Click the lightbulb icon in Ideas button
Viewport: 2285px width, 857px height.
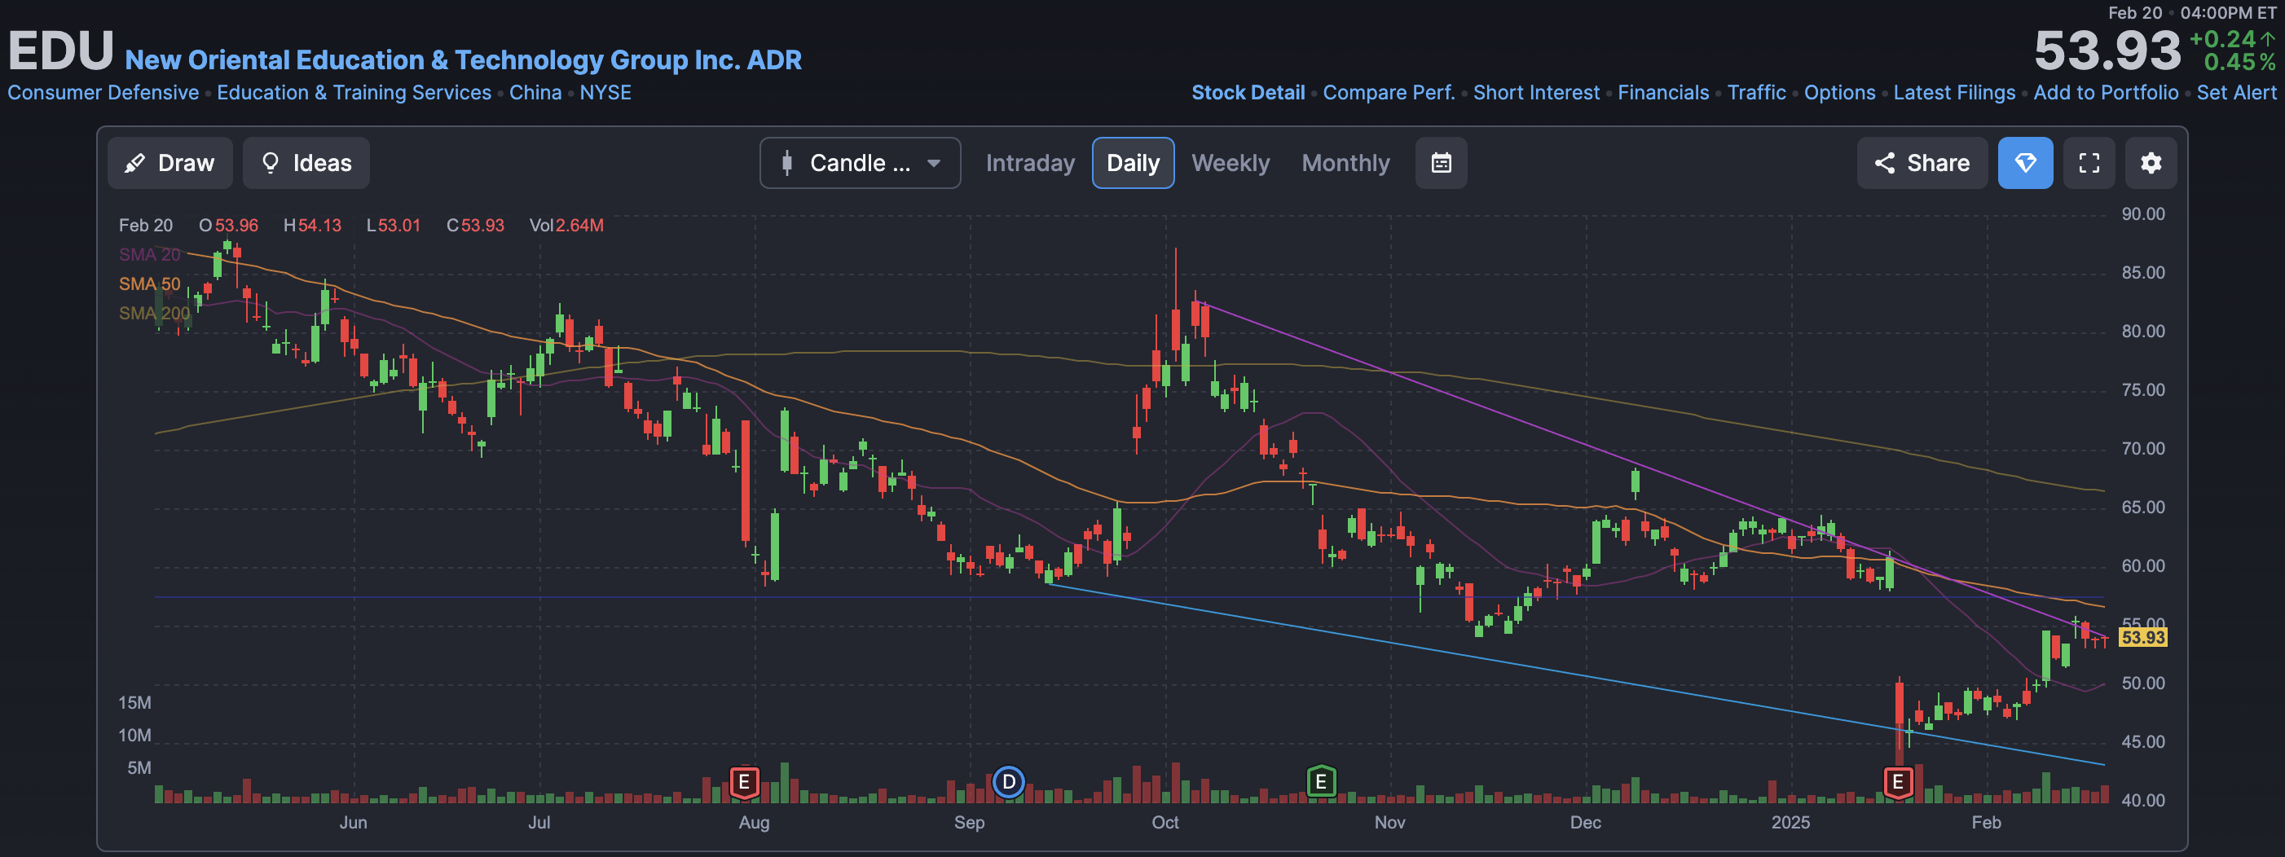[x=271, y=163]
